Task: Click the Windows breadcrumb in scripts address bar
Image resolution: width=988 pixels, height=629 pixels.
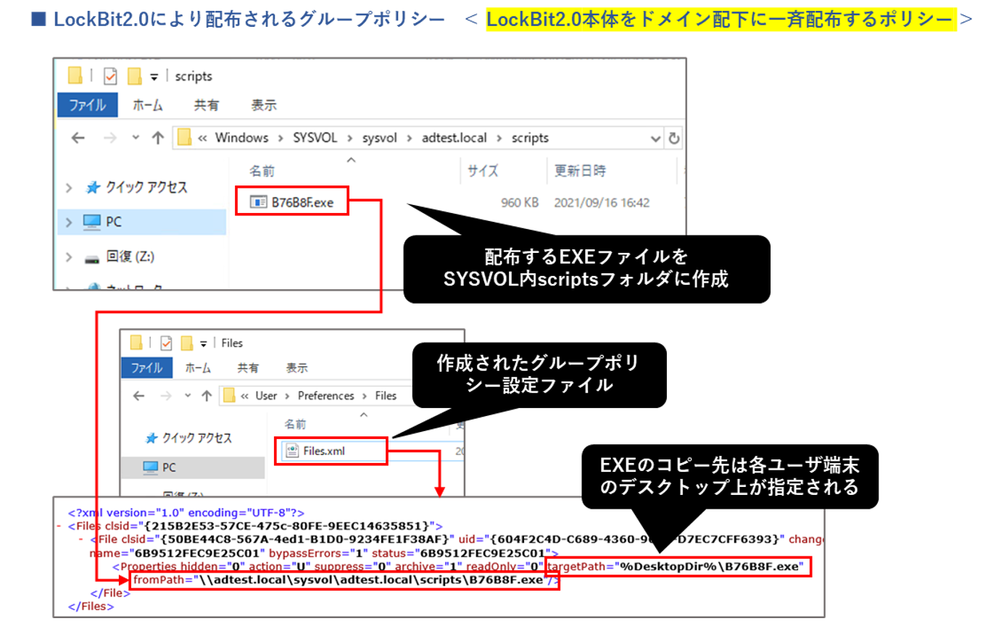Action: [241, 138]
